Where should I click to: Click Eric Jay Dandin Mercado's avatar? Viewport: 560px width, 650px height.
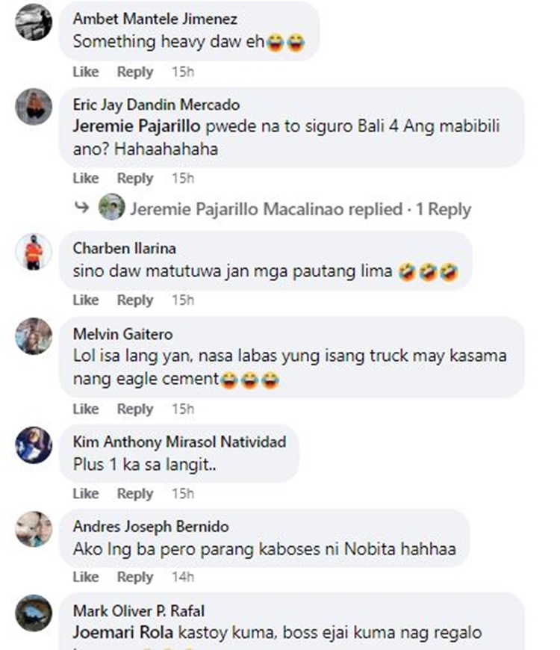34,107
